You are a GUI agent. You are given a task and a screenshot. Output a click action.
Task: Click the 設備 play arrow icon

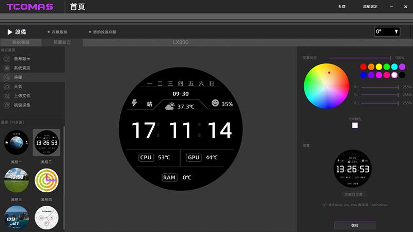(x=10, y=32)
